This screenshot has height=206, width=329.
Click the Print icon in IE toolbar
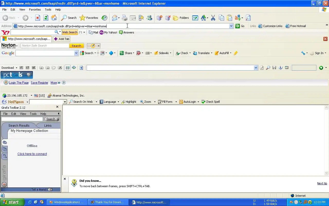point(125,18)
